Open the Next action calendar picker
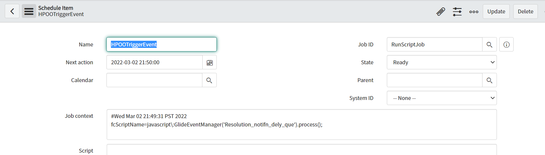Image resolution: width=545 pixels, height=155 pixels. pyautogui.click(x=210, y=62)
